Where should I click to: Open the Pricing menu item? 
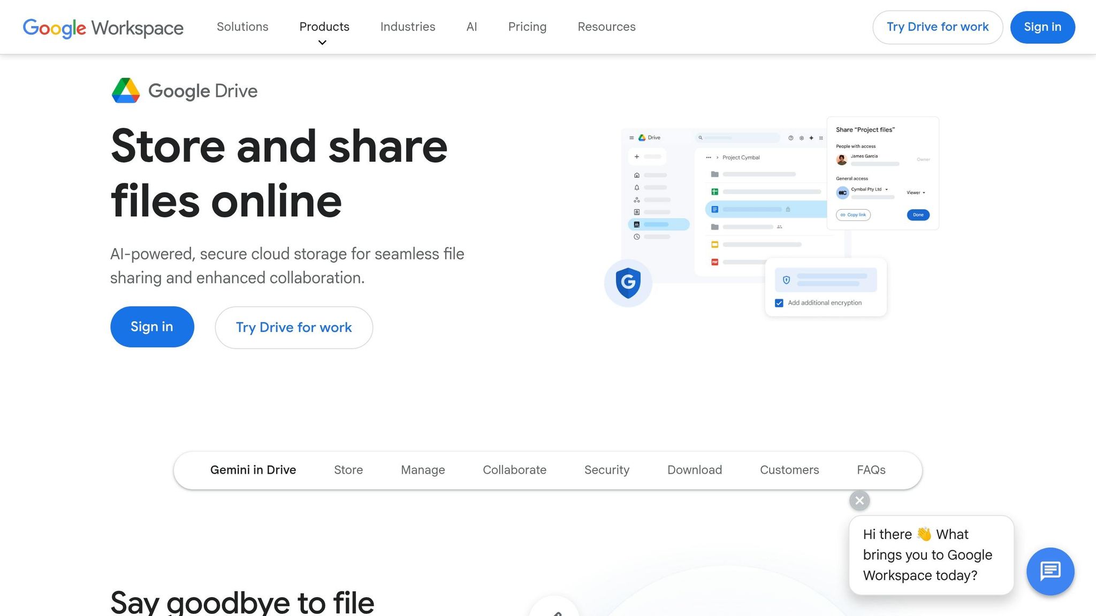[527, 27]
